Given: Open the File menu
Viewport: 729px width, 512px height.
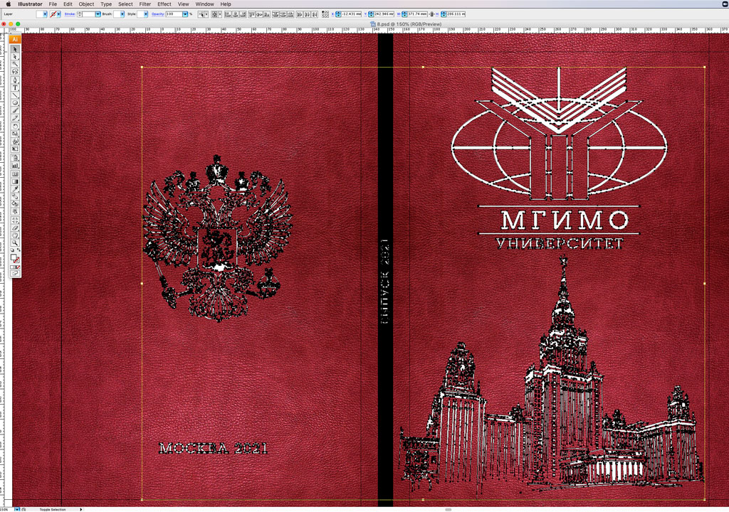Looking at the screenshot, I should tap(53, 4).
